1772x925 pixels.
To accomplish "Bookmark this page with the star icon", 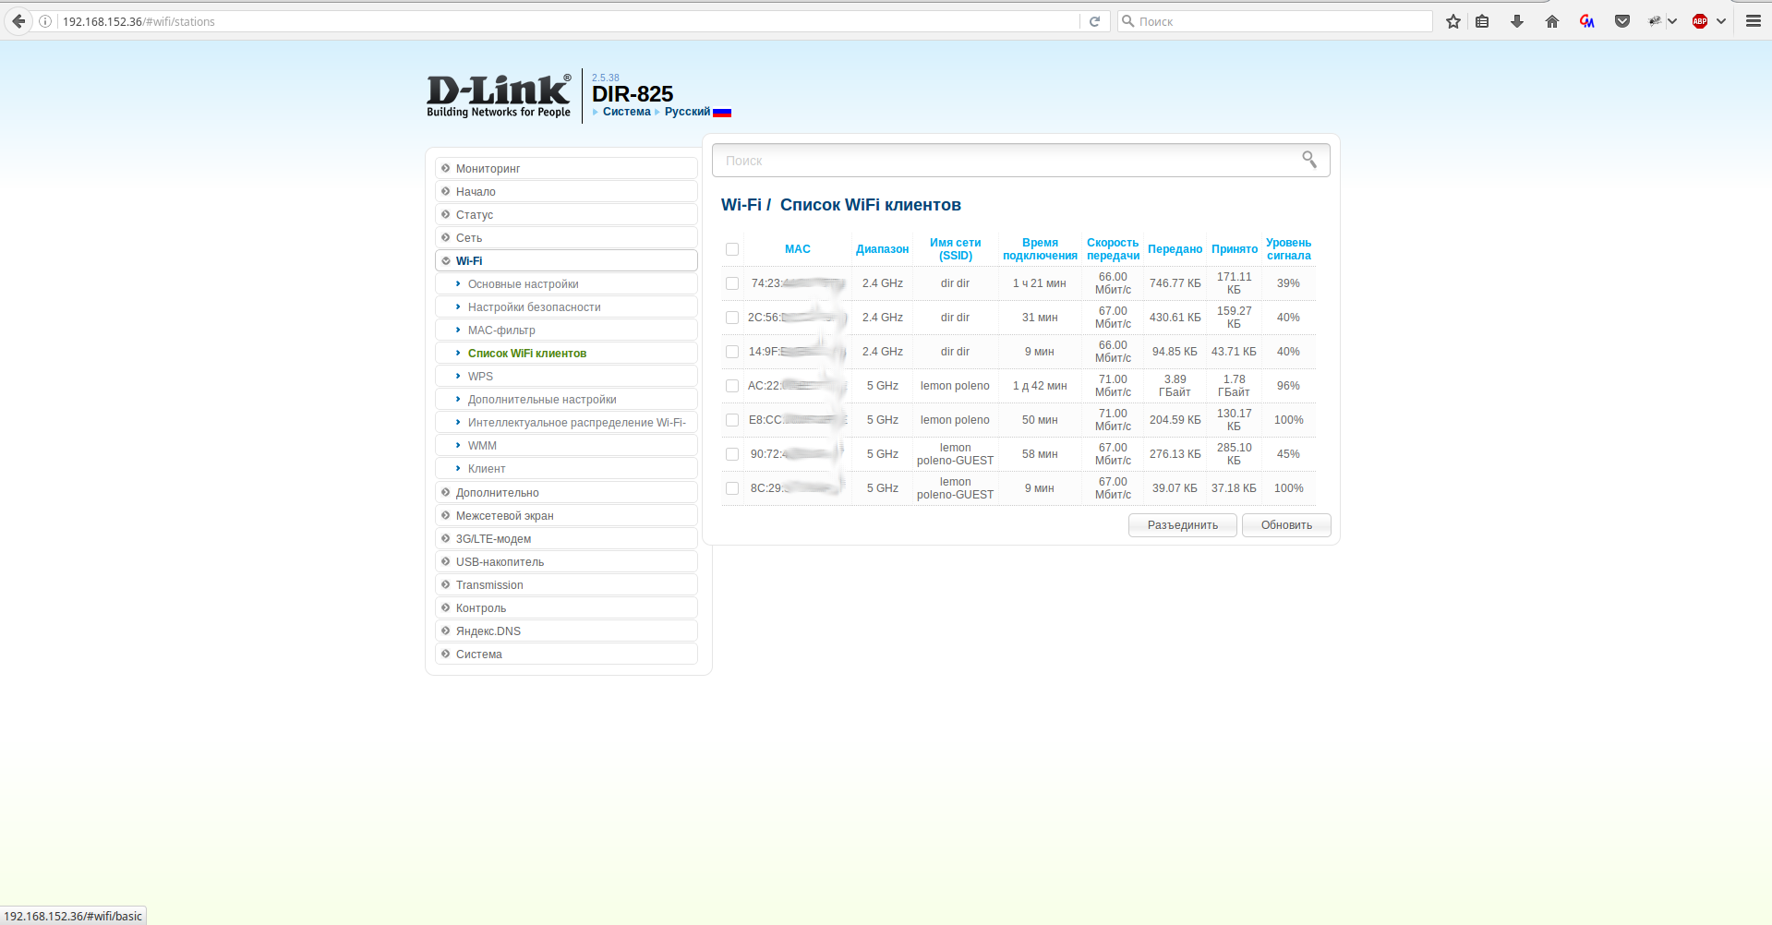I will click(x=1453, y=21).
